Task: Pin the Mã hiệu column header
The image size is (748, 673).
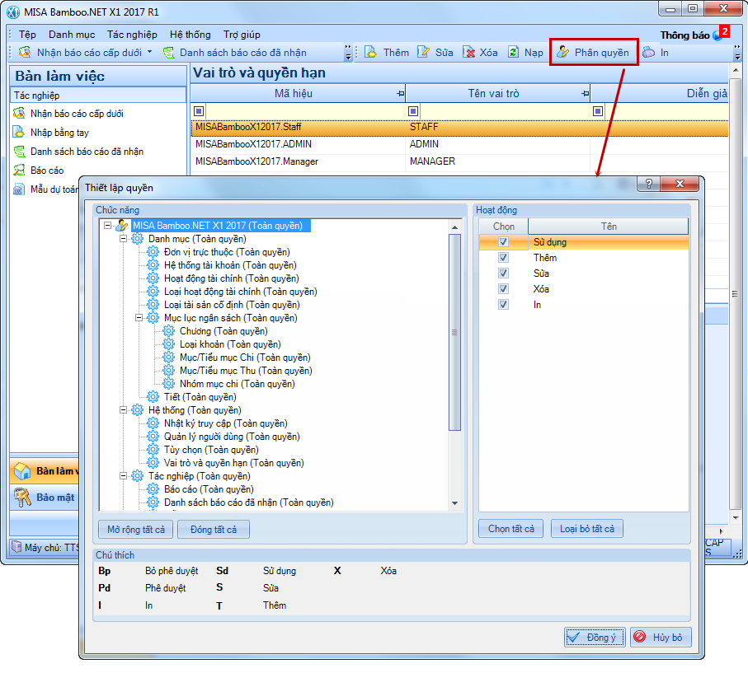Action: point(400,94)
